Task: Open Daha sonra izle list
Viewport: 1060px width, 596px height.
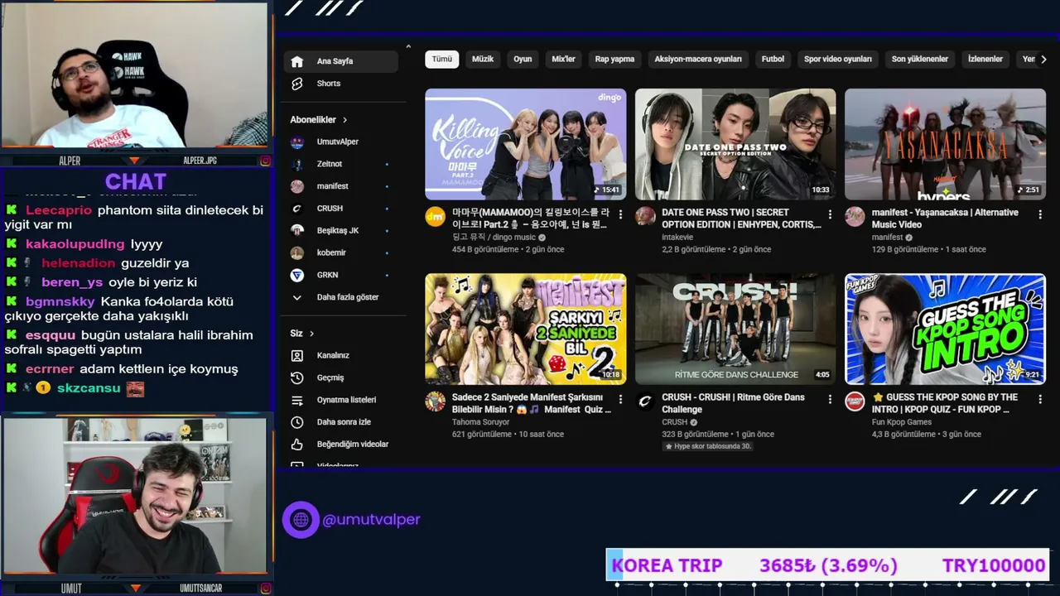Action: (x=340, y=422)
